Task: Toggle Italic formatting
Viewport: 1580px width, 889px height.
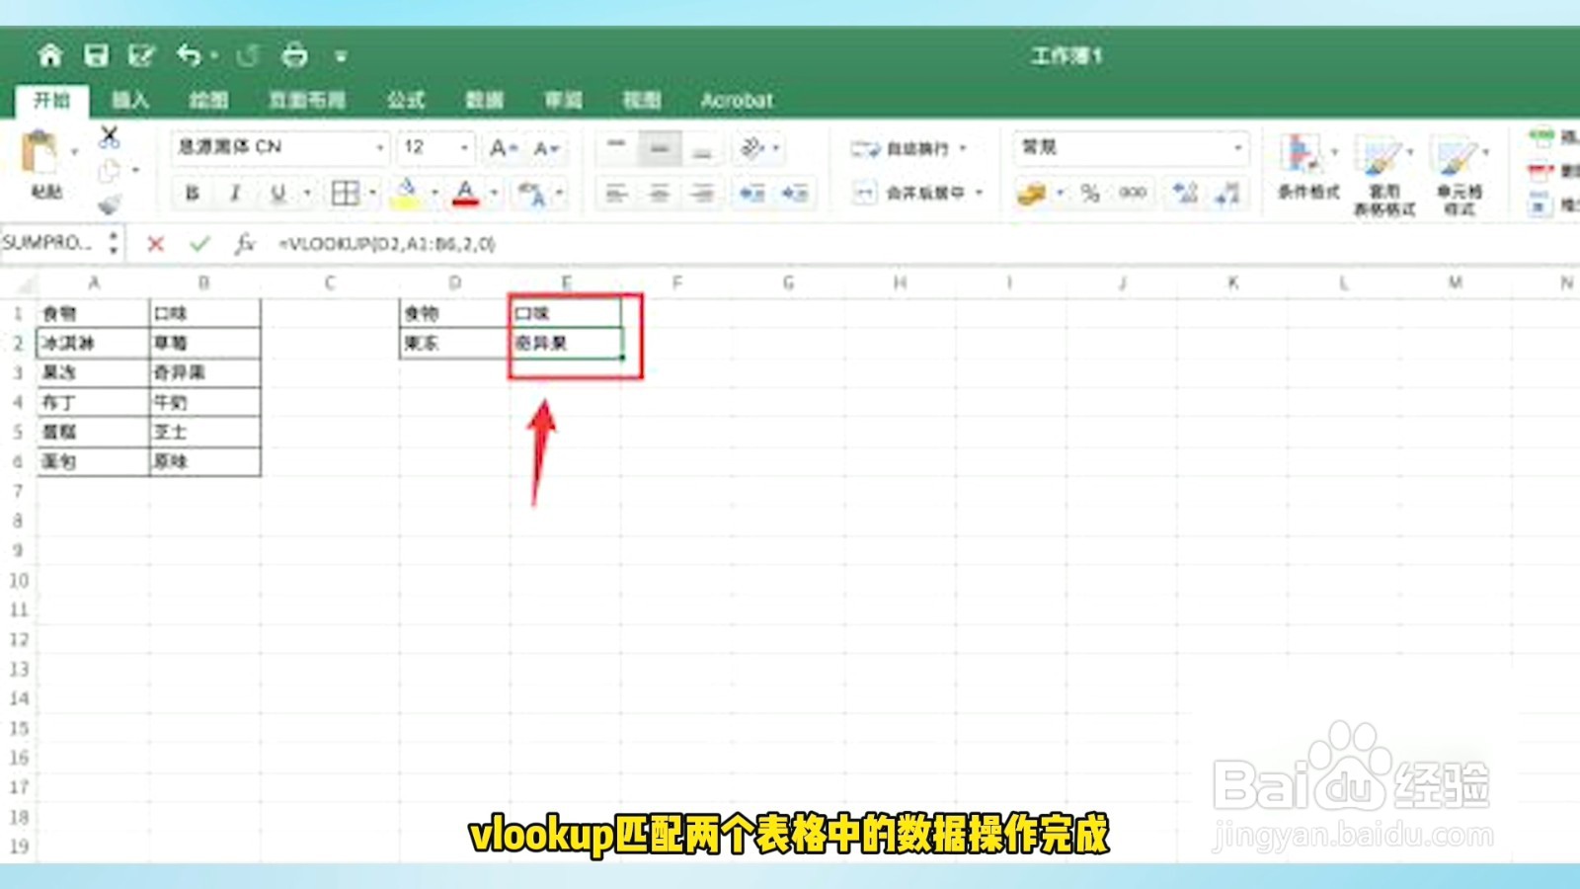Action: [235, 193]
